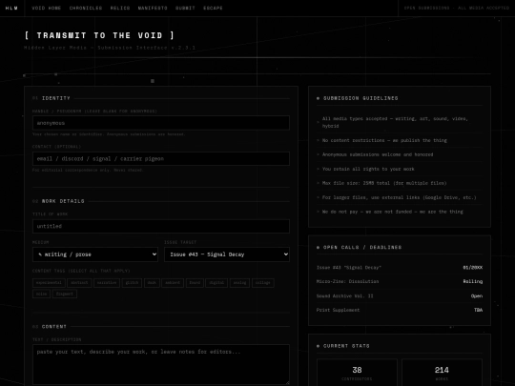515x386 pixels.
Task: Click the title of work field
Action: coord(161,226)
